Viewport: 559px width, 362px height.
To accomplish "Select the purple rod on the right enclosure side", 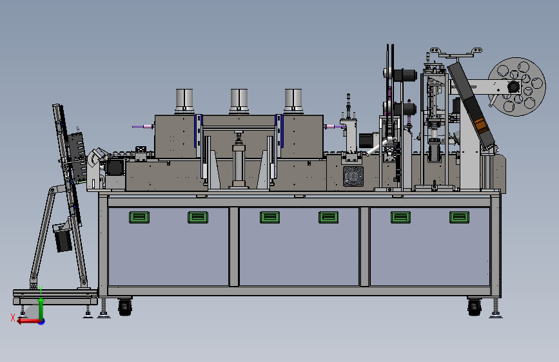I will [335, 126].
